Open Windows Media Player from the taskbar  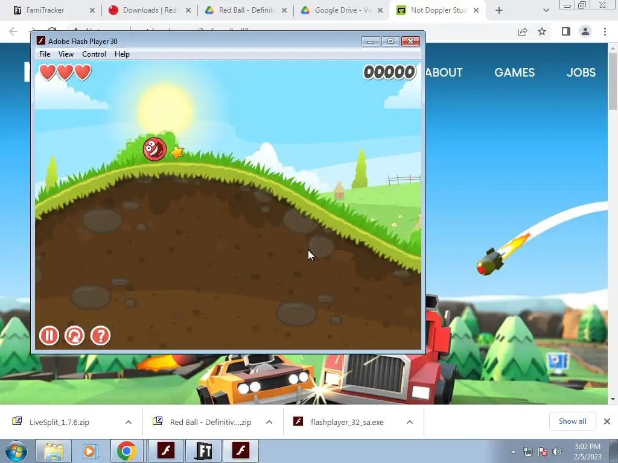90,451
